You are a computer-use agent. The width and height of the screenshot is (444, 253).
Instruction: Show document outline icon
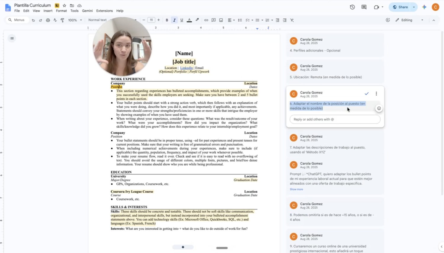point(12,38)
